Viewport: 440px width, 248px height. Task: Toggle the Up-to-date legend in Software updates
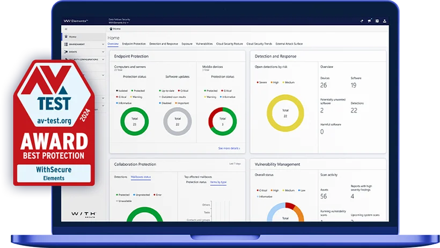tap(167, 91)
